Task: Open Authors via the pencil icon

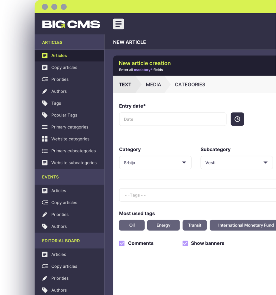Action: pyautogui.click(x=45, y=91)
